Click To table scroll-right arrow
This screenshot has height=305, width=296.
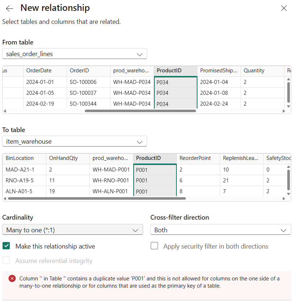(284, 199)
